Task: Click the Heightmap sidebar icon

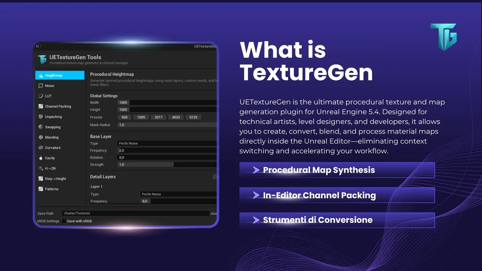Action: coord(41,76)
